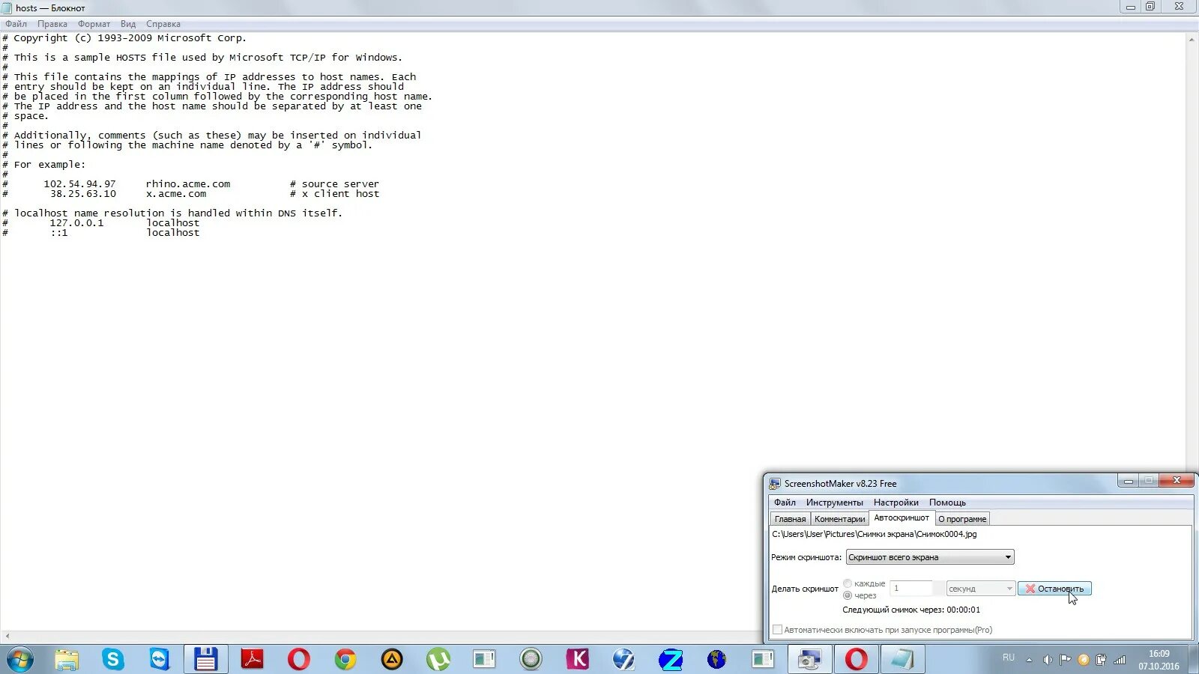Open network signal tray icon
The width and height of the screenshot is (1199, 674).
tap(1120, 660)
